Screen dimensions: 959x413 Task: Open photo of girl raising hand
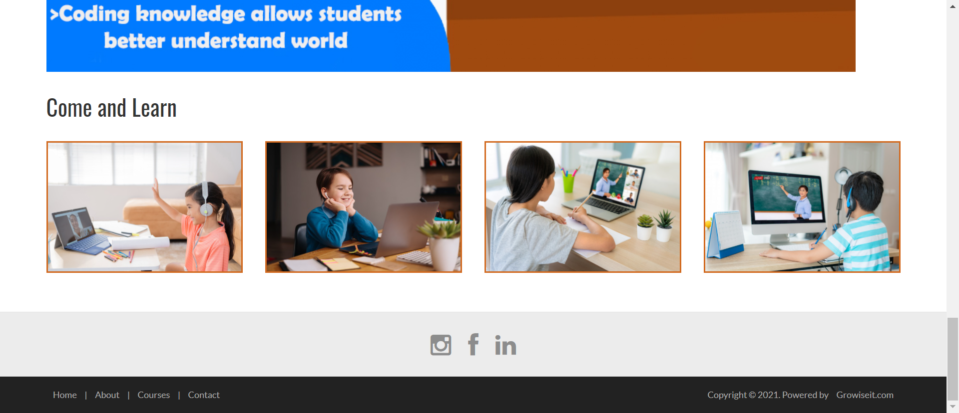[145, 207]
